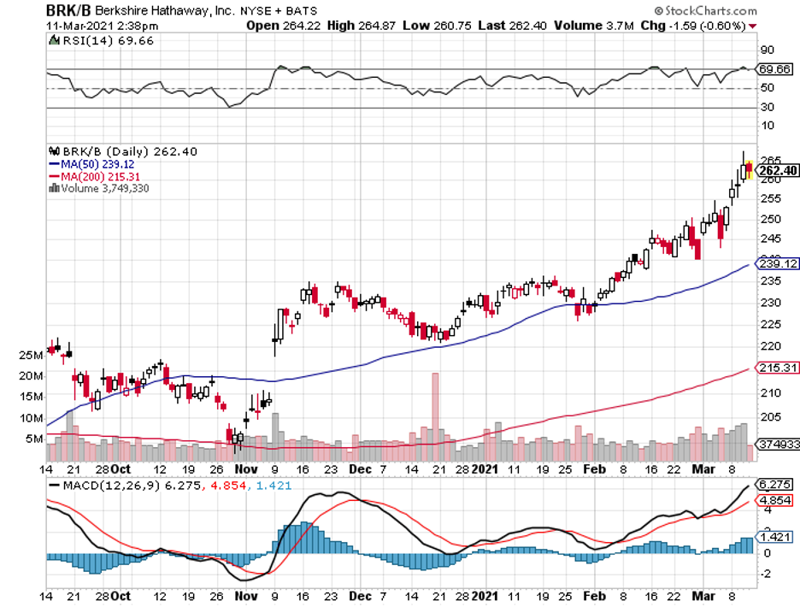Click the 239.12 moving average tag on right axis
800x607 pixels.
point(777,264)
